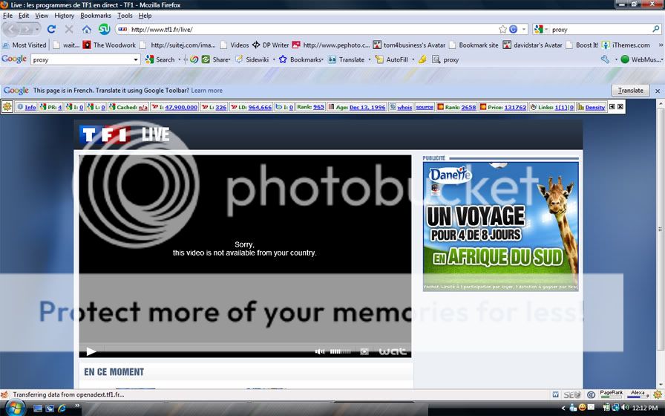This screenshot has height=416, width=665.
Task: Click the wat logo in player
Action: click(x=393, y=351)
